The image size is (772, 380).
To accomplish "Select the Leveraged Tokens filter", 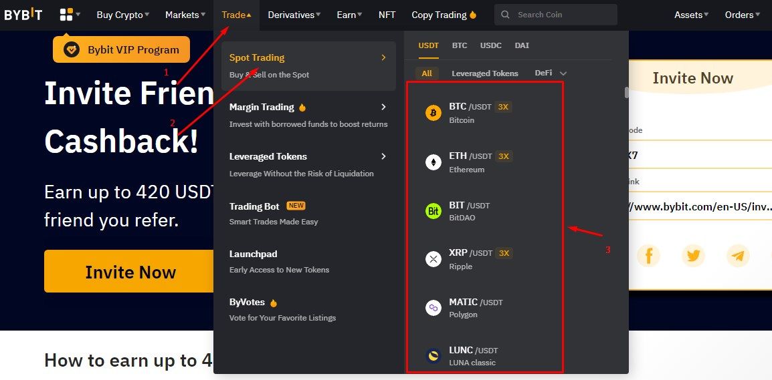I will (485, 73).
